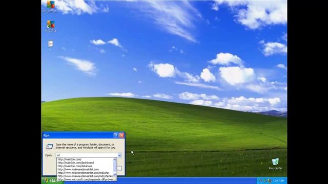This screenshot has width=328, height=184.
Task: Click the system clock showing 12:47 AM
Action: (278, 180)
